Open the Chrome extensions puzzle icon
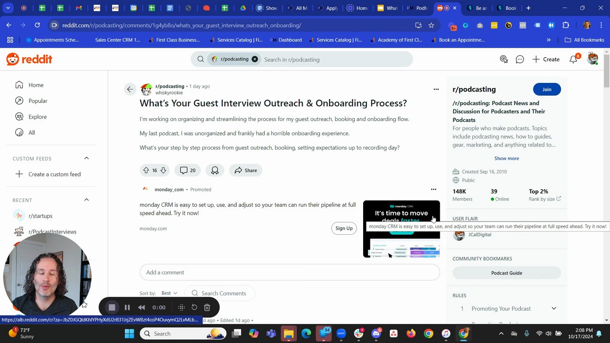The width and height of the screenshot is (610, 343). point(566,25)
